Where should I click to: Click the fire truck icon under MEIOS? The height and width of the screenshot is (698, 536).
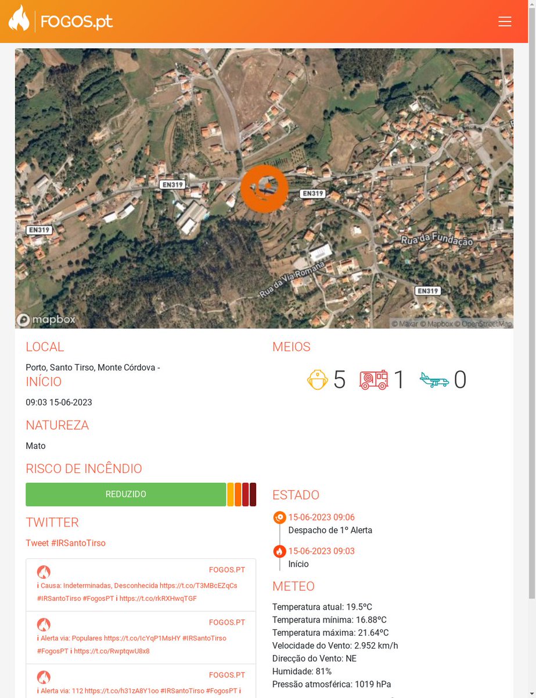[x=374, y=379]
